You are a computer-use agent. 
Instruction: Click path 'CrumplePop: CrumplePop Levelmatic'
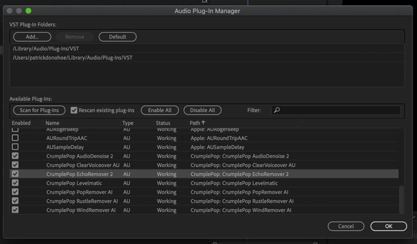coord(234,183)
